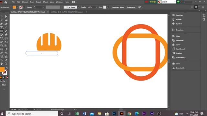The height and width of the screenshot is (116, 207).
Task: Click the Rounded Rectangle shape tool
Action: tap(2, 31)
